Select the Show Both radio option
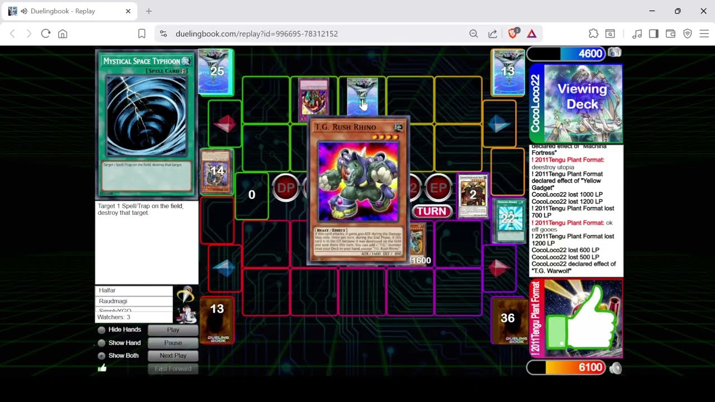Viewport: 715px width, 402px height. tap(102, 356)
